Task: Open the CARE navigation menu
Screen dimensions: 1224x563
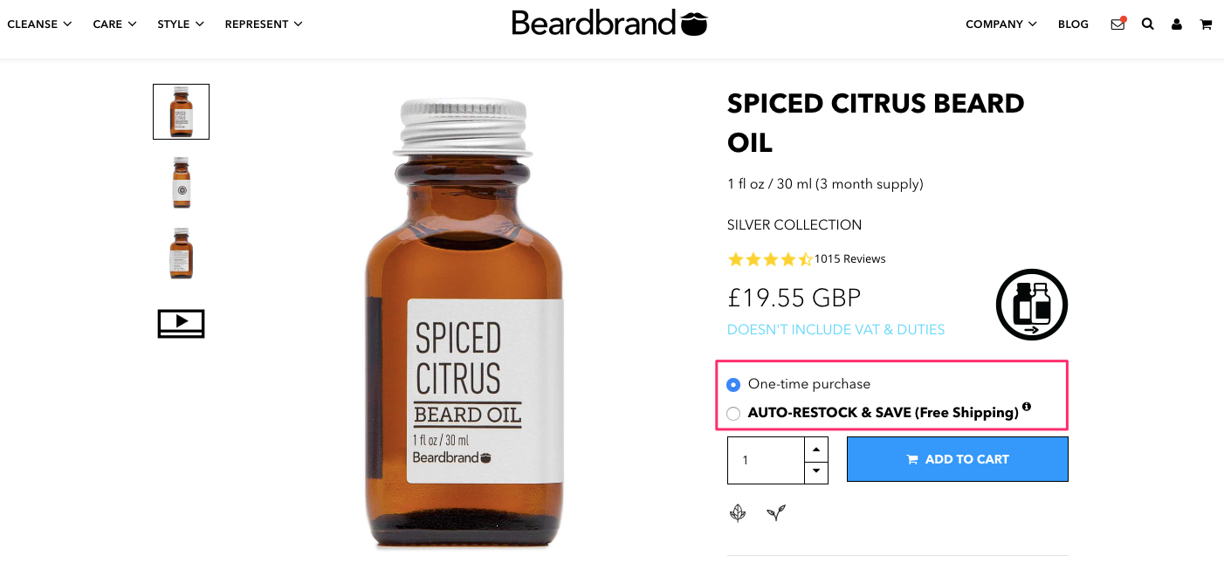Action: 115,24
